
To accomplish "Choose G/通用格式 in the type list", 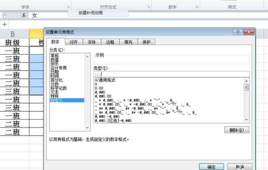I will pyautogui.click(x=105, y=80).
